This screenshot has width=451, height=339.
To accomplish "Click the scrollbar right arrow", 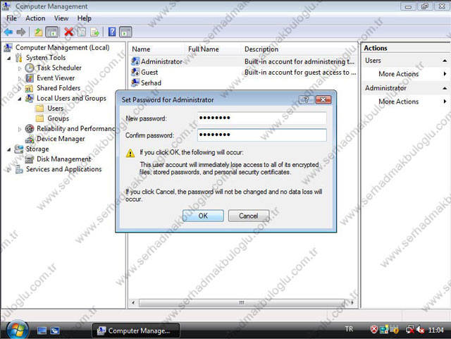I will pos(352,302).
